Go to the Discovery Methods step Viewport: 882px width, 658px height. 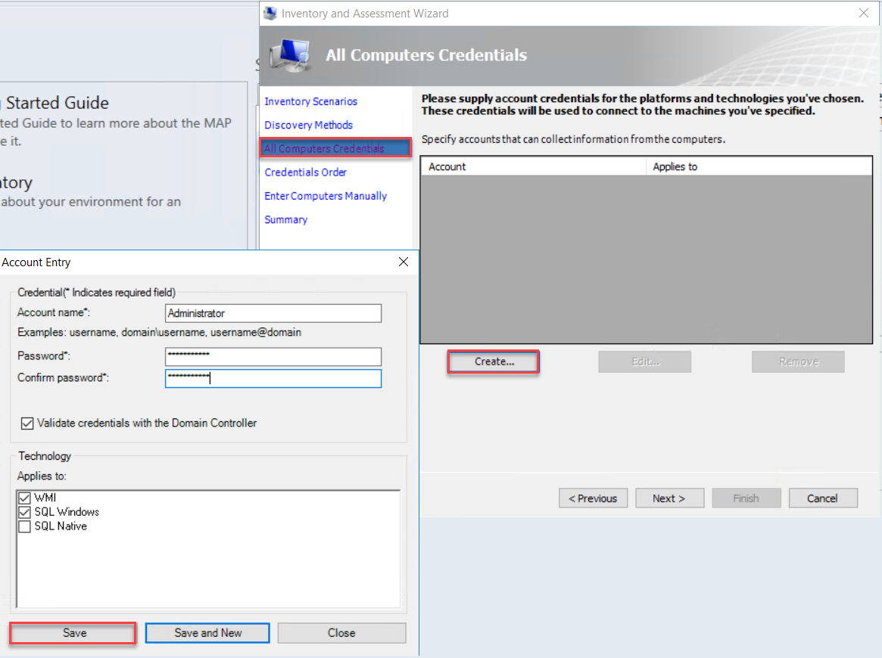pos(308,125)
